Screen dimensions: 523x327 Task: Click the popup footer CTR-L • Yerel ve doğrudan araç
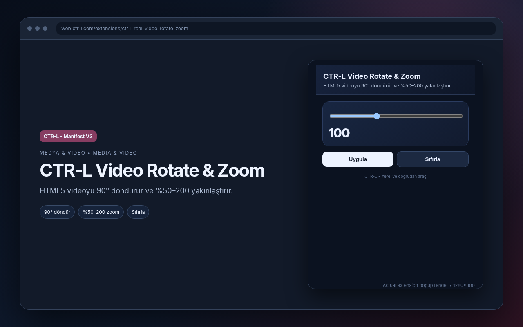[x=396, y=177]
